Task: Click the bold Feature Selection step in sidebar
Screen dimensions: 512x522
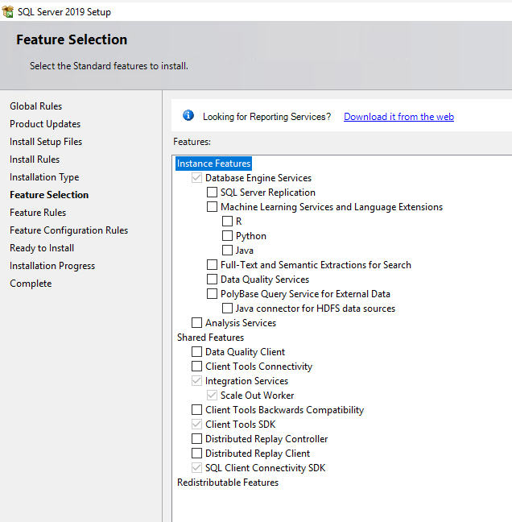Action: 49,195
